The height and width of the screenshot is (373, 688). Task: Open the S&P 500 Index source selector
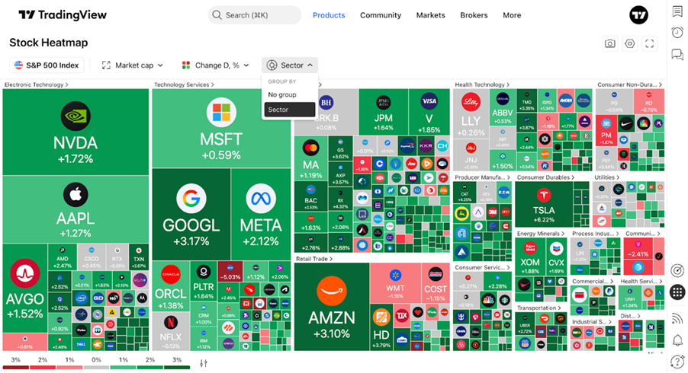tap(47, 65)
